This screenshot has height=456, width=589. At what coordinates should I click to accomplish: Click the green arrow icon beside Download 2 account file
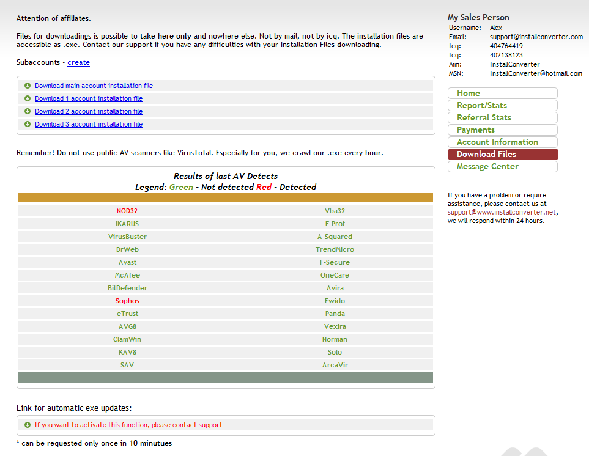(x=28, y=111)
